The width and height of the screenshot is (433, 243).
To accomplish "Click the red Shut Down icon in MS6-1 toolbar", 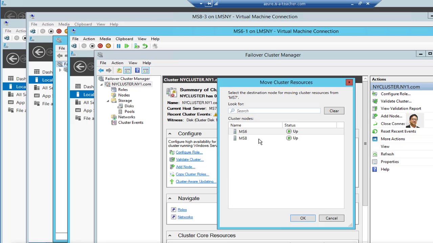I will [100, 46].
